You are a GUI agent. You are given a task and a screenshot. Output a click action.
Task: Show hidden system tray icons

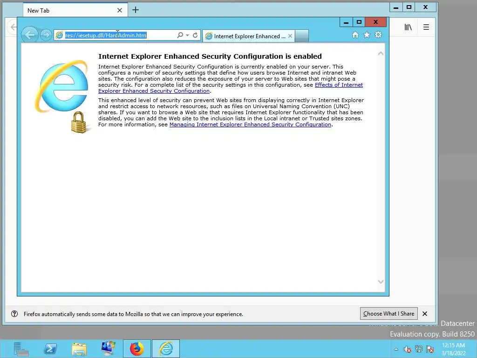tap(396, 349)
